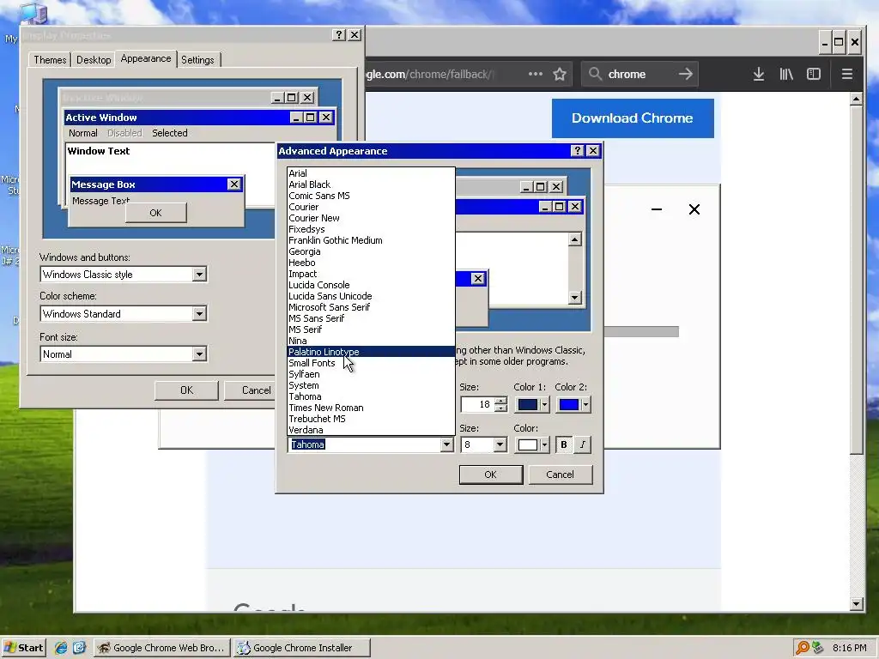Choose Lucida Console font
879x659 pixels.
pos(371,285)
